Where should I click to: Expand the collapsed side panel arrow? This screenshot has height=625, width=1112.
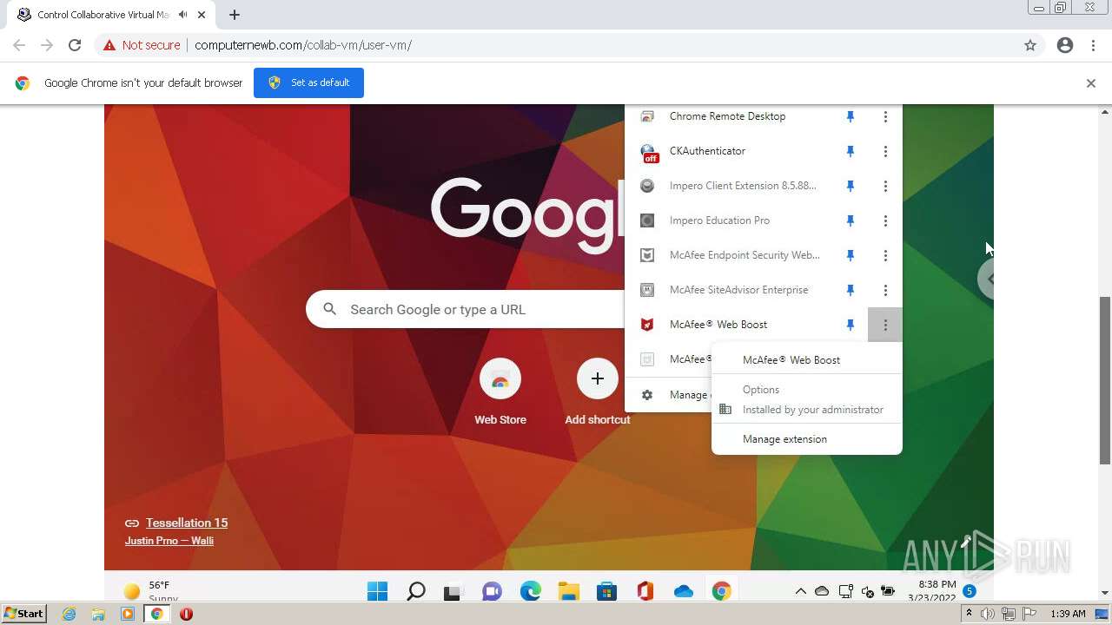point(988,279)
